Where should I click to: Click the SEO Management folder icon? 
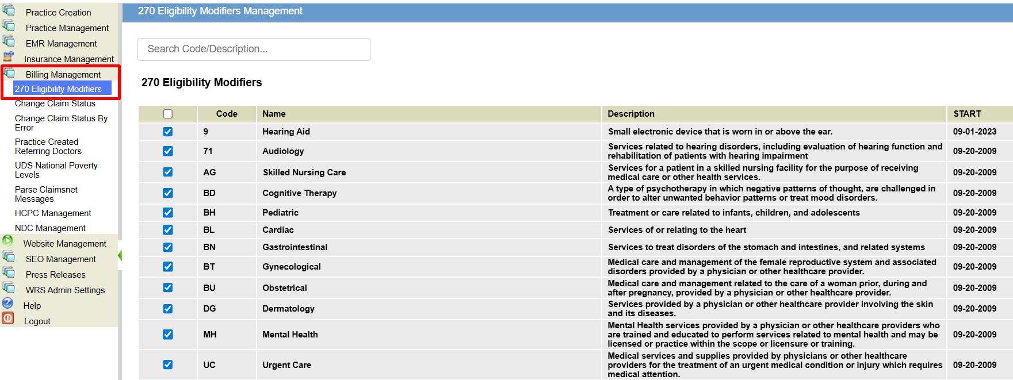9,257
